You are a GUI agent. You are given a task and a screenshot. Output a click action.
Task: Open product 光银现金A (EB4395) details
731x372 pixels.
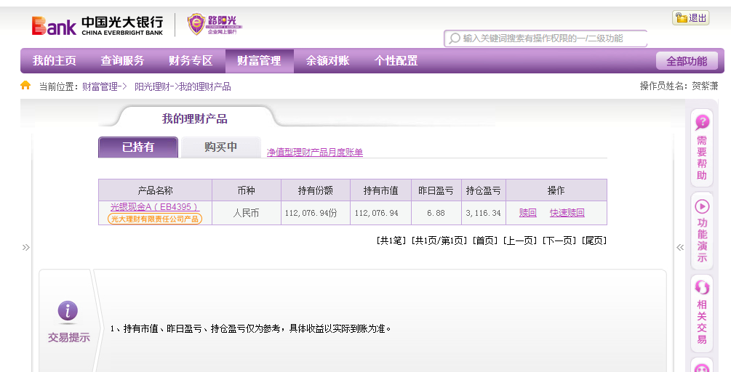point(155,207)
